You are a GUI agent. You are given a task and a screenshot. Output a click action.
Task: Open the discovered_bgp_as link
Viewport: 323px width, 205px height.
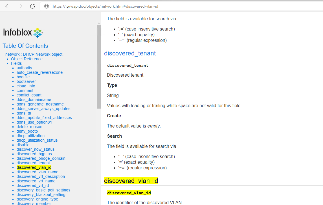click(x=34, y=154)
